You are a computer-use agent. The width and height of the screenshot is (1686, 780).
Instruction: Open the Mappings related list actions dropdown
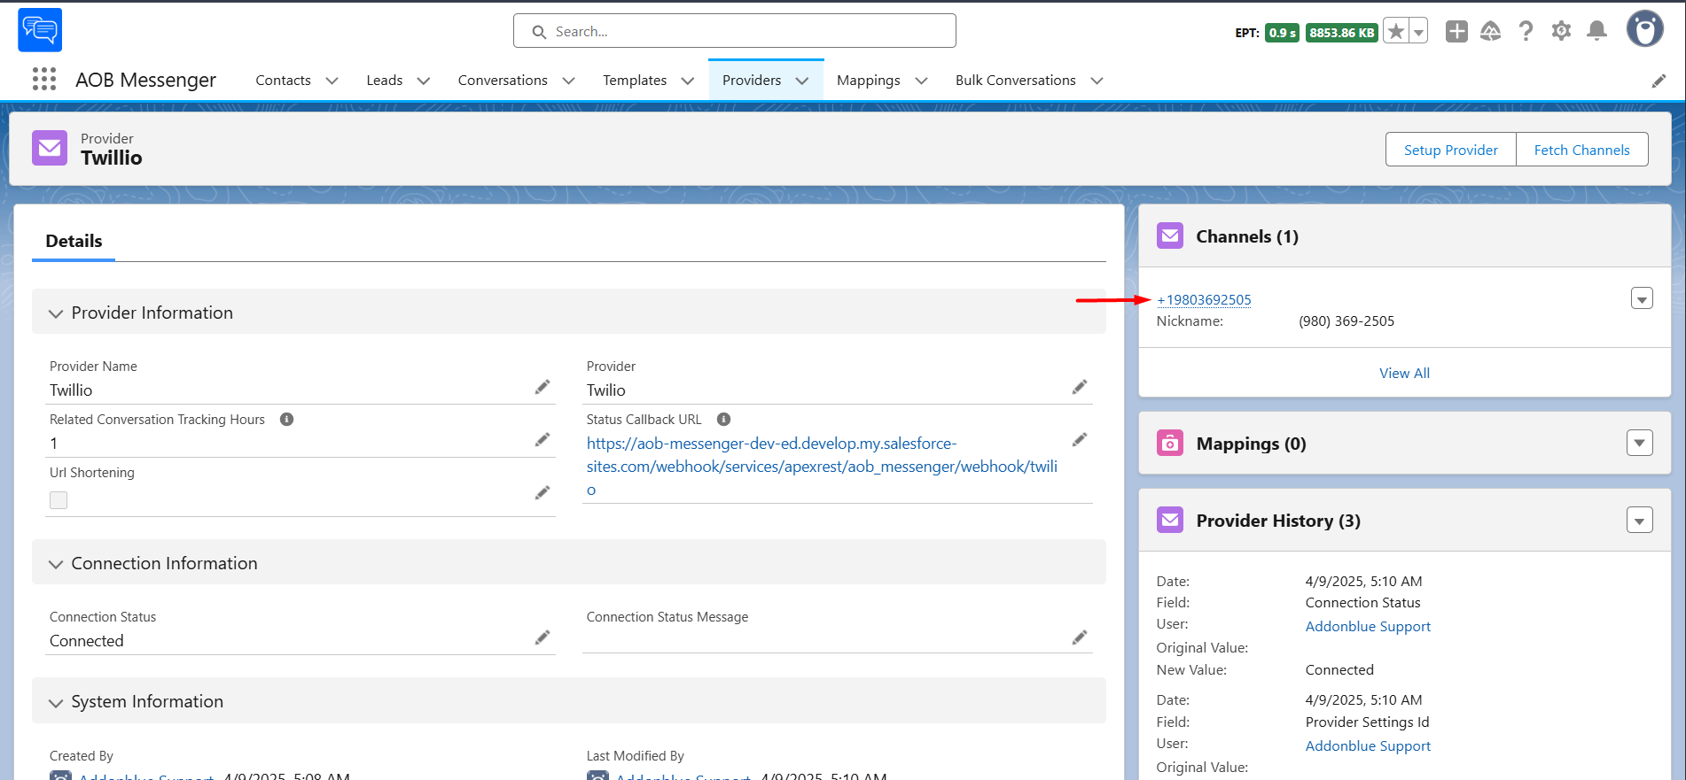click(1640, 443)
